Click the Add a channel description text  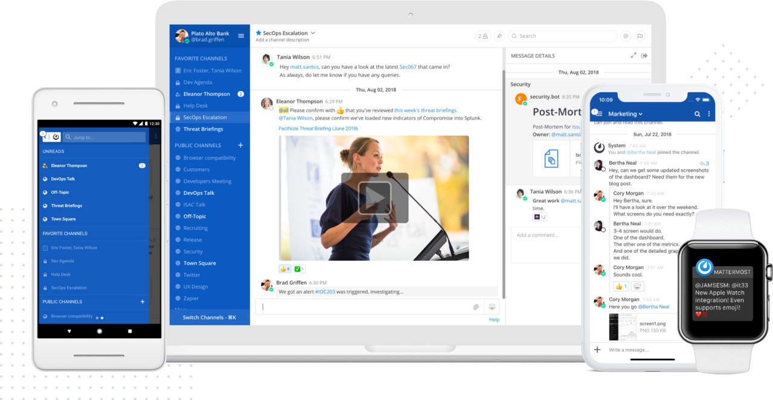[x=282, y=40]
